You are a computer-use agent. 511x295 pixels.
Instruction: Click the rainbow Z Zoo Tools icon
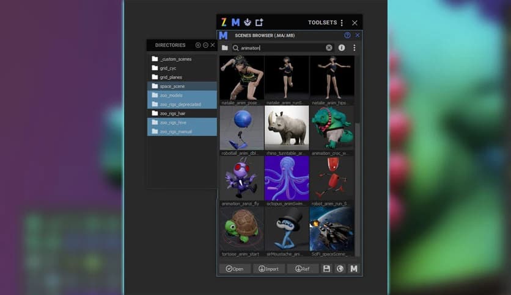click(x=224, y=22)
